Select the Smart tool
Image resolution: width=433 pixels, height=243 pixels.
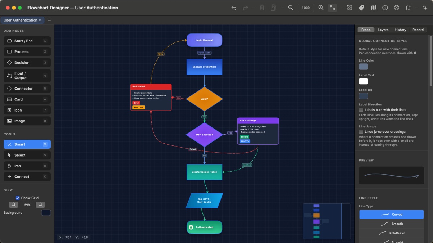click(x=27, y=144)
